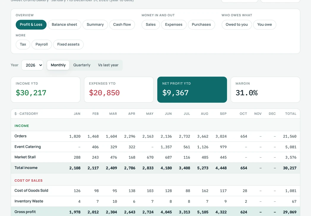
Task: Click the Total income row label
Action: [x=26, y=168]
